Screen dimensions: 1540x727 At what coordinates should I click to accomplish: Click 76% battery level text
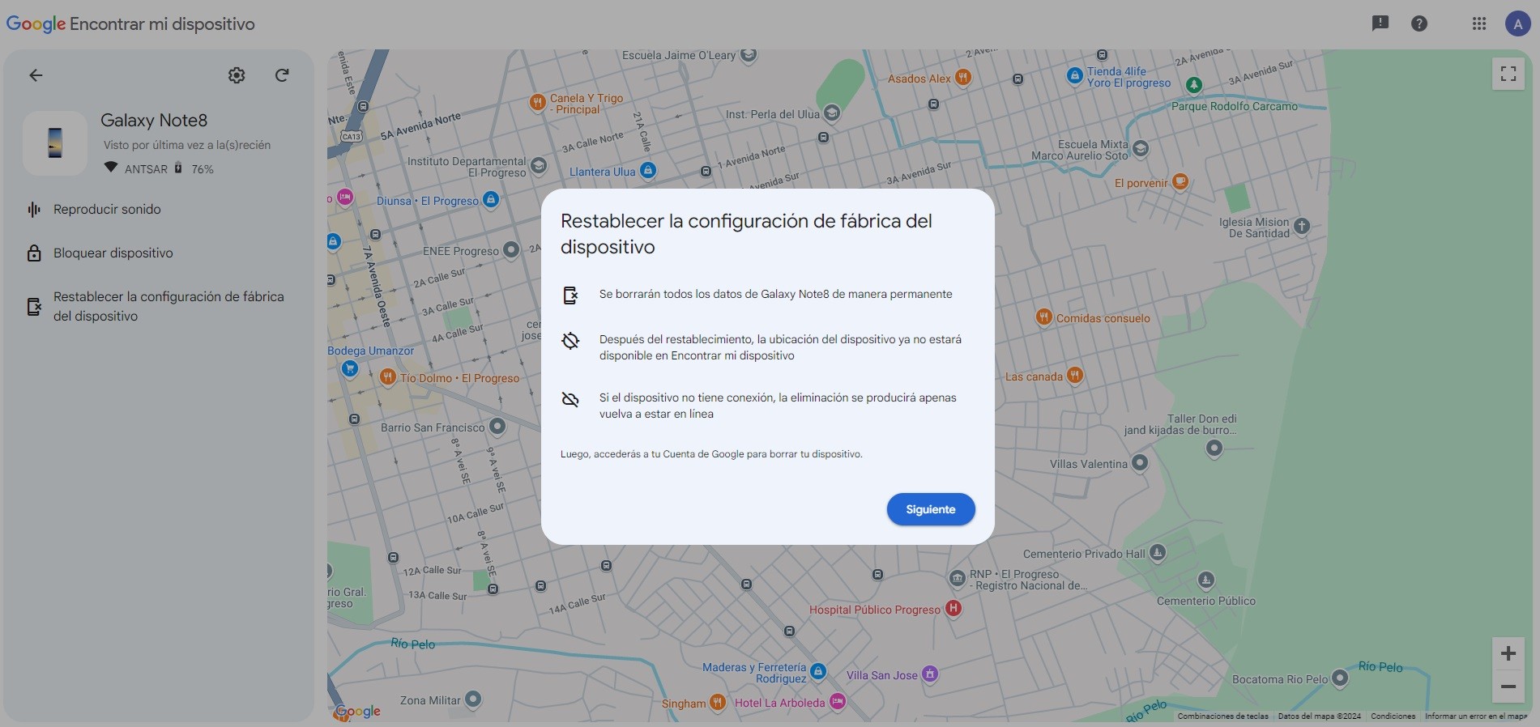[203, 169]
